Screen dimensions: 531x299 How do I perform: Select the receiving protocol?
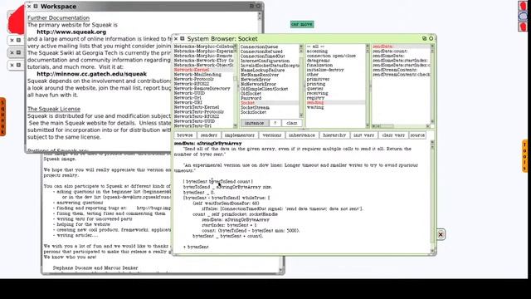(336, 93)
